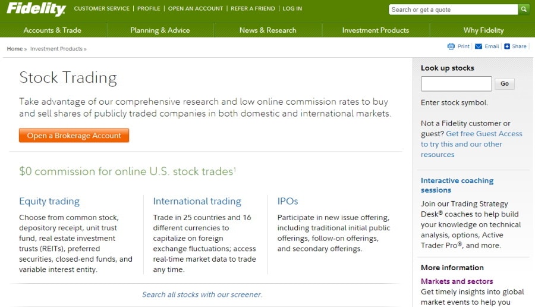This screenshot has height=307, width=535.
Task: Open Markets and sectors link
Action: (x=457, y=281)
